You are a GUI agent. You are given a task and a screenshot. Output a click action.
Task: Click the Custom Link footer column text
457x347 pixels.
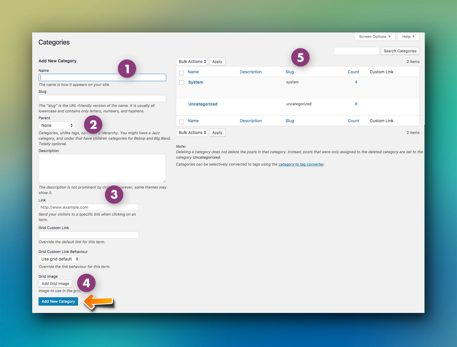(381, 121)
